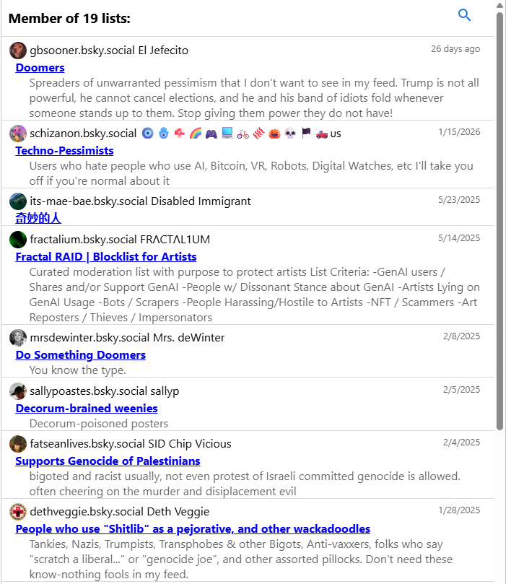Visit the Do Something Doomers list
Image resolution: width=511 pixels, height=584 pixels.
[80, 355]
